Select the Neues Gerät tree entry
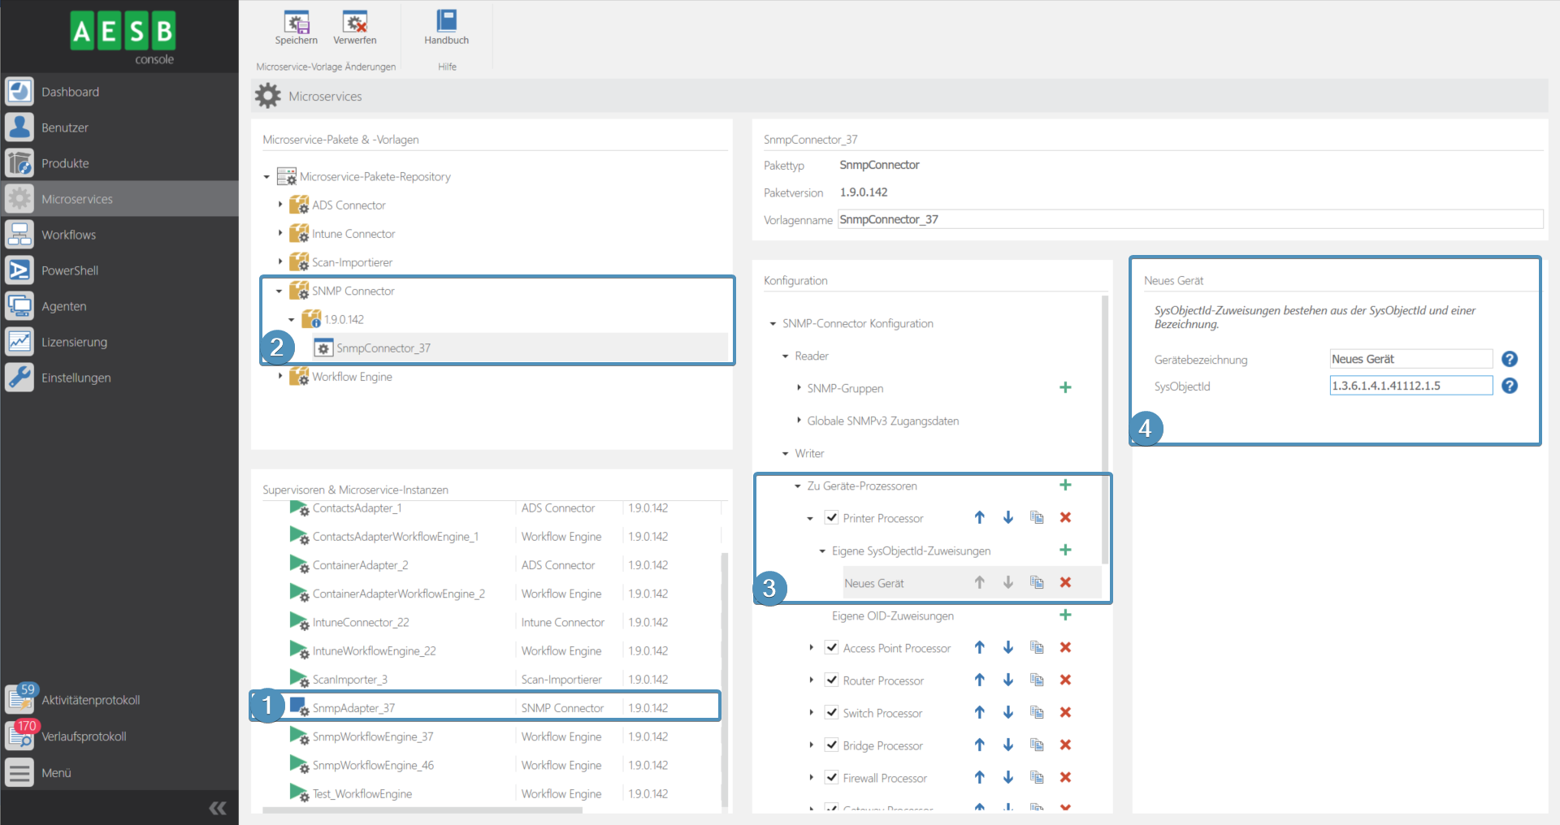The image size is (1560, 825). [873, 583]
